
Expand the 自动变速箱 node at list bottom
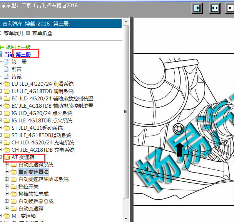[x=7, y=208]
